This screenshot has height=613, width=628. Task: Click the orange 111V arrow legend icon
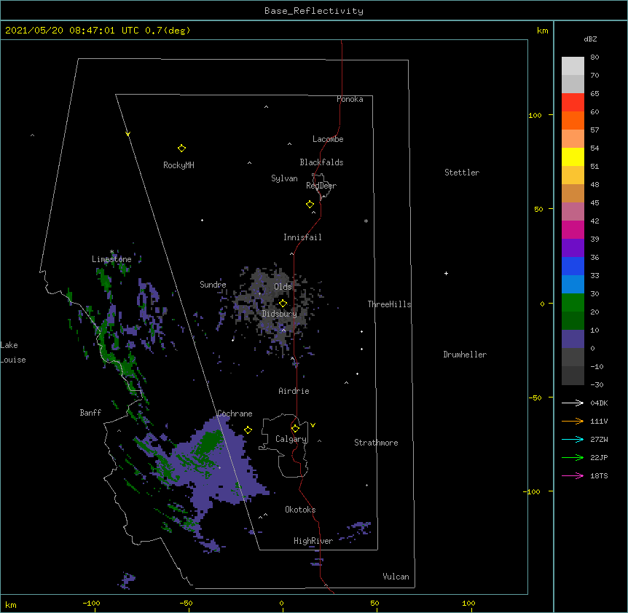pos(573,421)
